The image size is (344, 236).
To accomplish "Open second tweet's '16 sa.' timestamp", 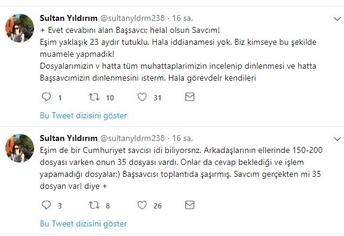I will pyautogui.click(x=182, y=138).
